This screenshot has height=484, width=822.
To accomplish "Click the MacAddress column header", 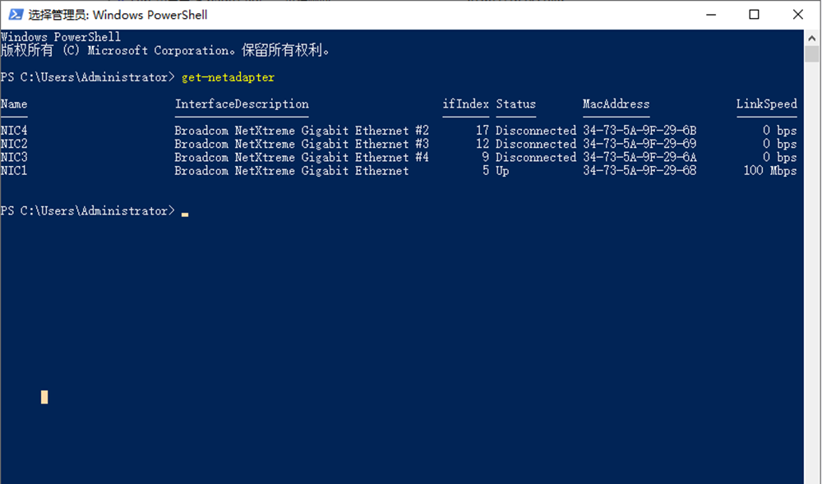I will tap(616, 104).
